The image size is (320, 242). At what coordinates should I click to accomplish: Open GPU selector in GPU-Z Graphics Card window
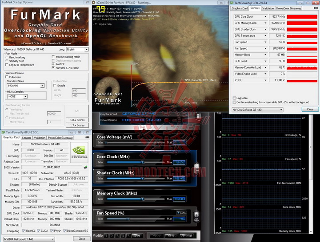coord(29,239)
